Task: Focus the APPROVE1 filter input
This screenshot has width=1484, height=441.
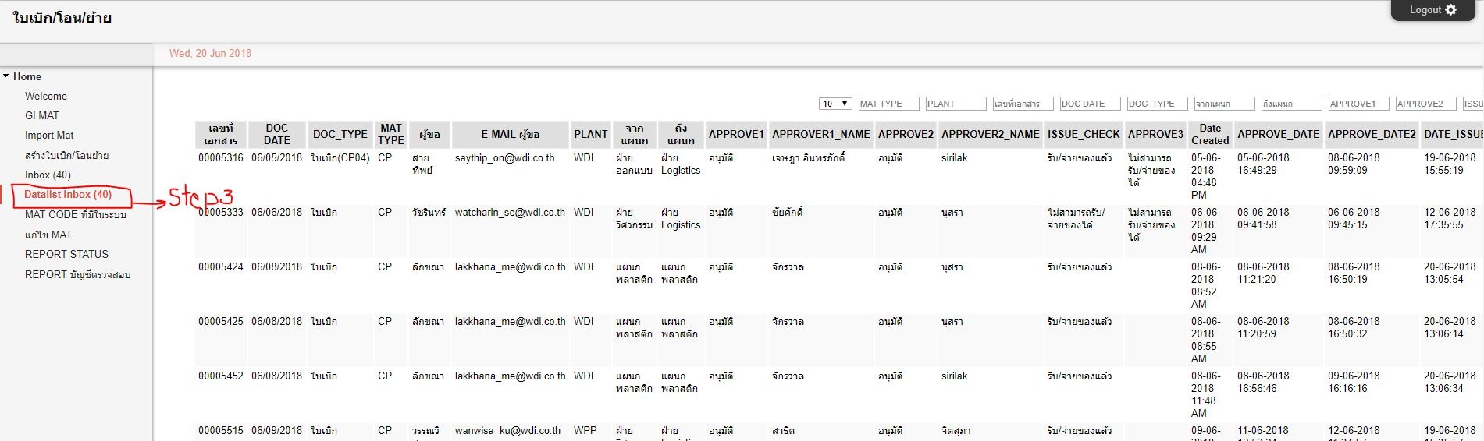Action: (x=1358, y=104)
